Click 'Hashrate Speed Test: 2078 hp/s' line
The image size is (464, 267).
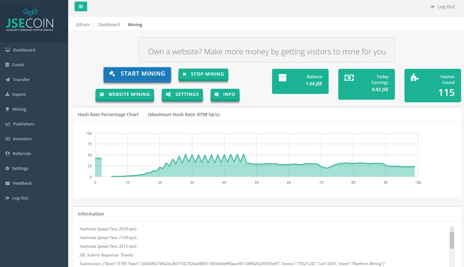point(108,229)
